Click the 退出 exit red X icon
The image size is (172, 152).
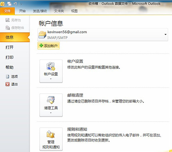coord(8,84)
